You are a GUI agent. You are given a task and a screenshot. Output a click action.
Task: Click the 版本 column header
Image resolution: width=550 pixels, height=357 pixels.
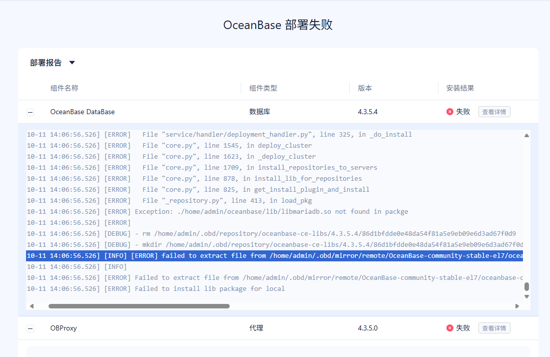click(365, 88)
